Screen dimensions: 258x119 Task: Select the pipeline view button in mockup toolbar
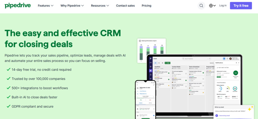[155, 63]
